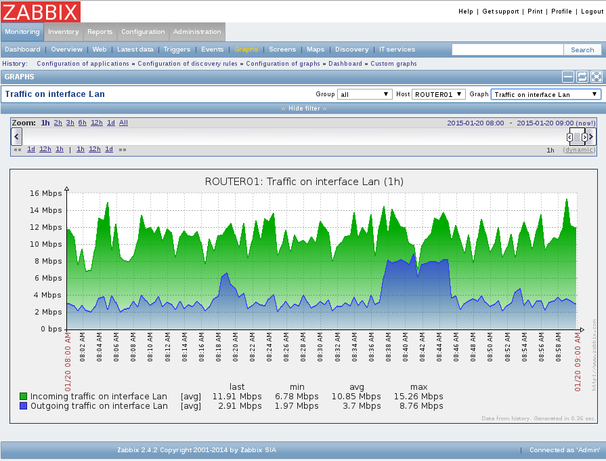Collapse the Hide filter bar
The width and height of the screenshot is (606, 461).
[304, 108]
